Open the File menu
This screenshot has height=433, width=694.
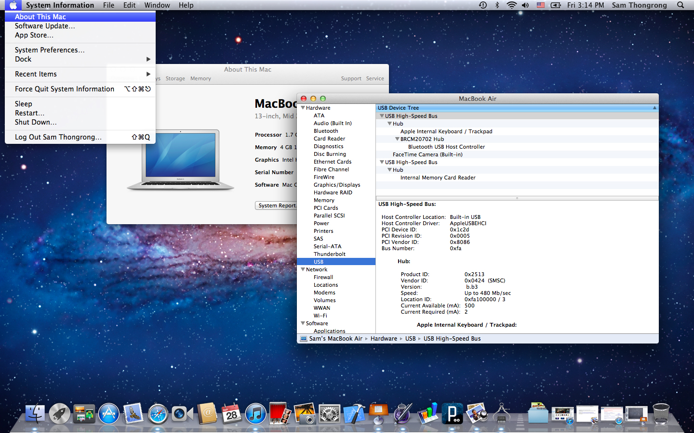click(x=109, y=5)
